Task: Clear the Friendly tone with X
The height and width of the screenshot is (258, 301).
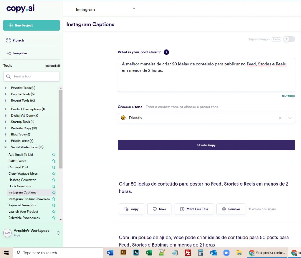Action: coord(280,118)
